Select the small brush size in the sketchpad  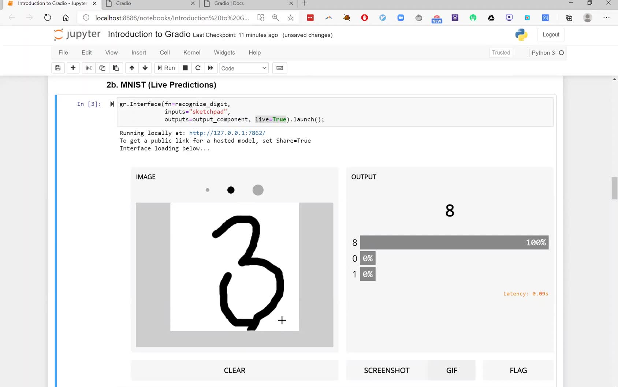click(207, 190)
